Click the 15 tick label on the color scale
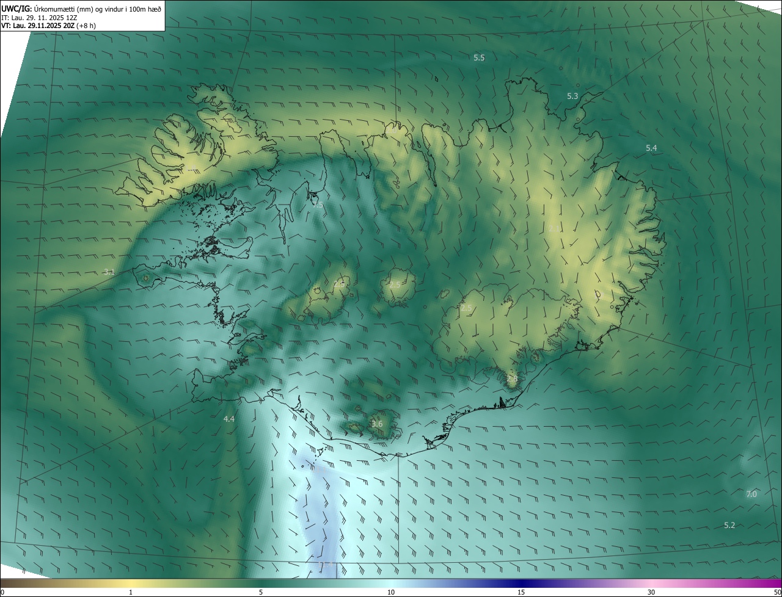 pos(521,593)
